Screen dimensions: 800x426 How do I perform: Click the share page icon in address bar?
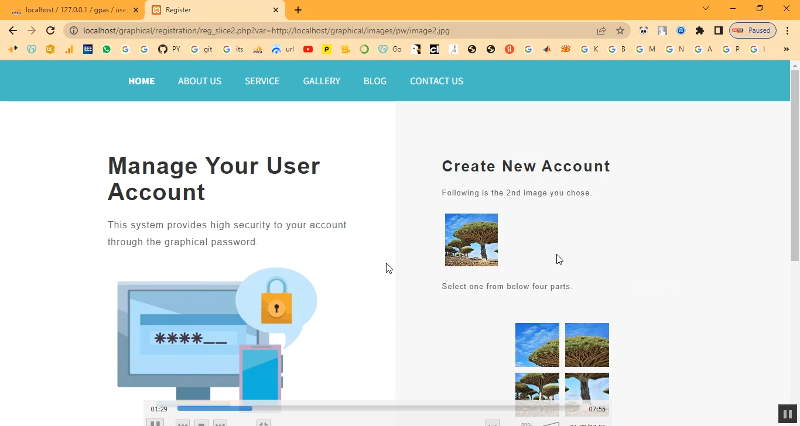(x=601, y=30)
